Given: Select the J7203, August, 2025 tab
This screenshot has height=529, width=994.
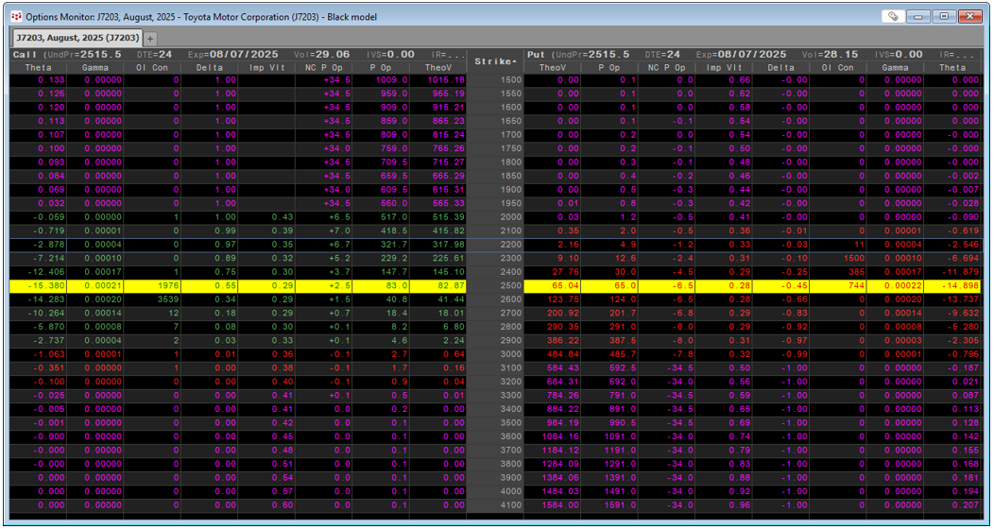Looking at the screenshot, I should pyautogui.click(x=77, y=38).
